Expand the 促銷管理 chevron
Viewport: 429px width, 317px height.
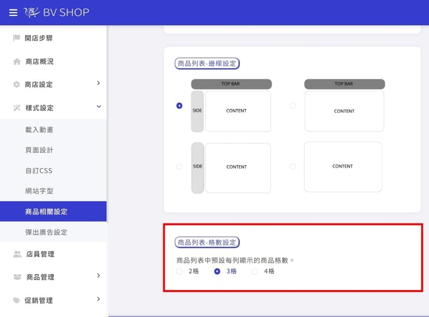pyautogui.click(x=99, y=299)
